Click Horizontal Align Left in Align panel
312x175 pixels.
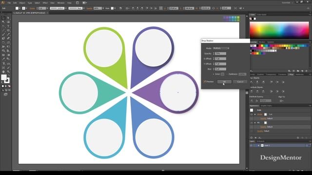pyautogui.click(x=252, y=82)
